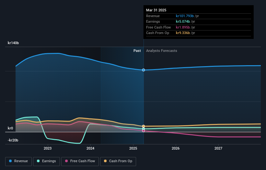Click the Mar 31 2025 tooltip date
The image size is (266, 170).
click(x=156, y=10)
